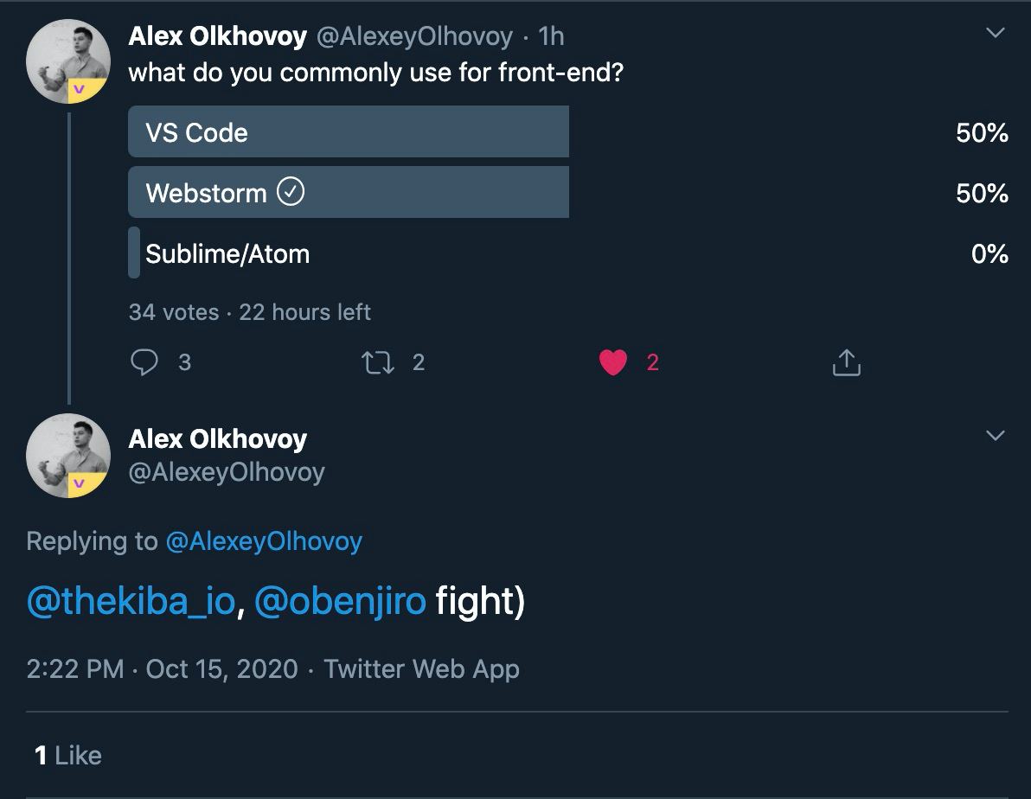
Task: Select the Sublime/Atom poll option
Action: point(227,254)
